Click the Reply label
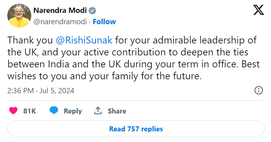The height and width of the screenshot is (142, 271). point(73,111)
